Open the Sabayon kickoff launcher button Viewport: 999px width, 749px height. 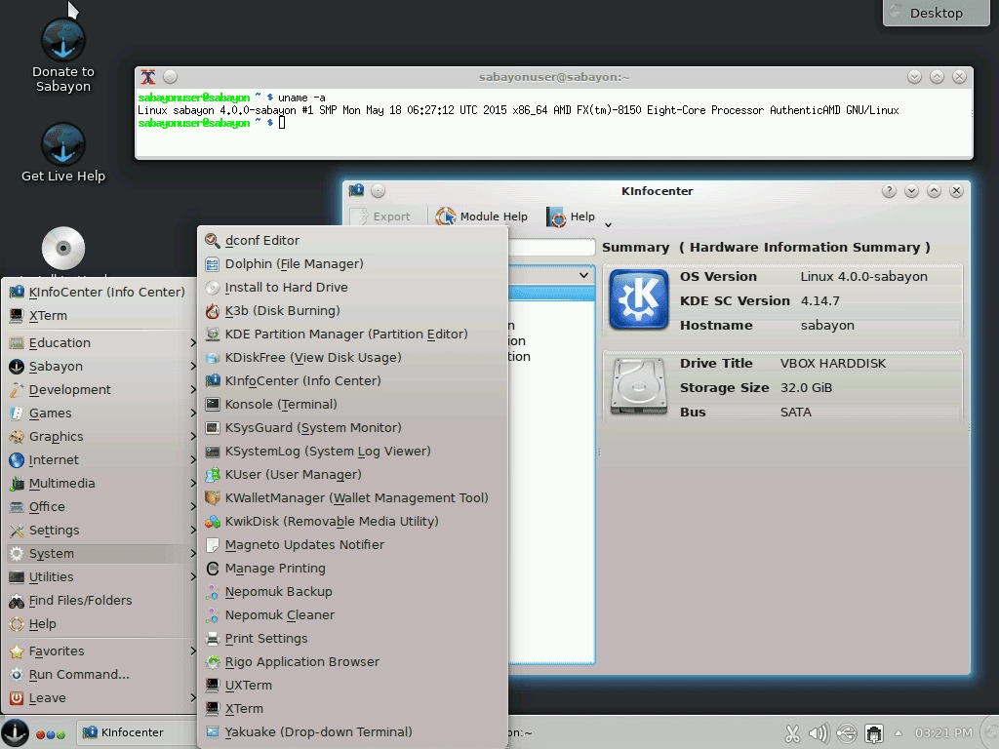[15, 732]
